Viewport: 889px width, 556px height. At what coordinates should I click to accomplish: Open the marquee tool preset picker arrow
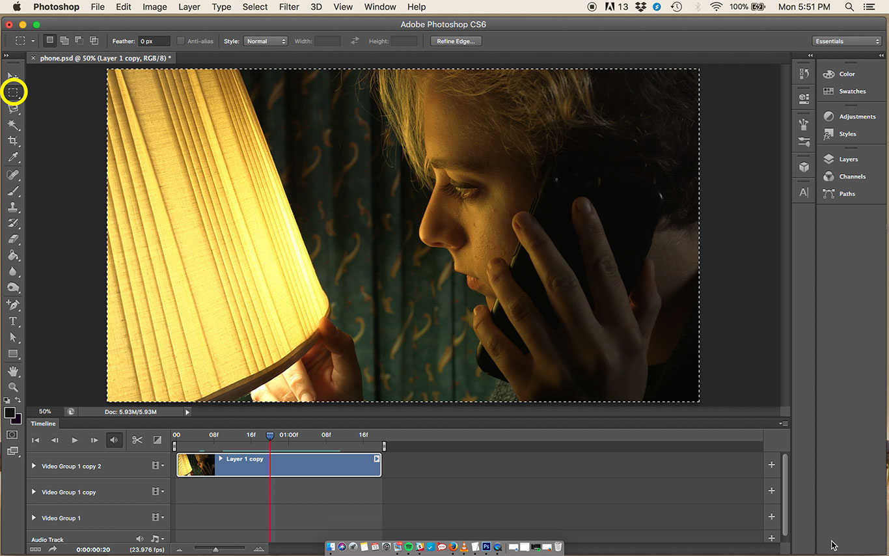click(x=33, y=41)
